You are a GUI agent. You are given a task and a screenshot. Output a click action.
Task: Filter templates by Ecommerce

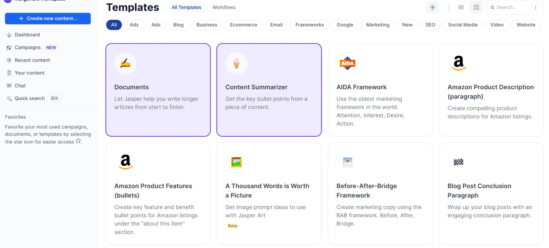point(244,25)
